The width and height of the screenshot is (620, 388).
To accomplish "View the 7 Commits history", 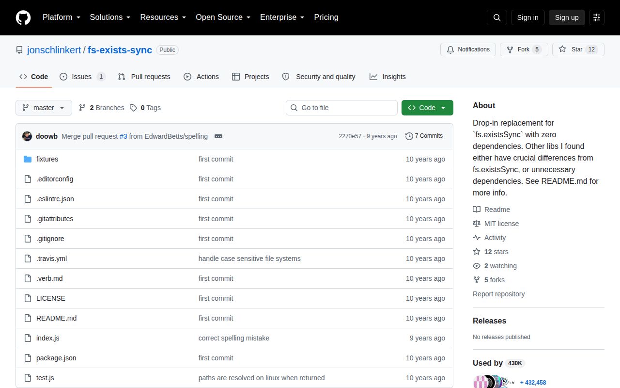I will point(424,136).
